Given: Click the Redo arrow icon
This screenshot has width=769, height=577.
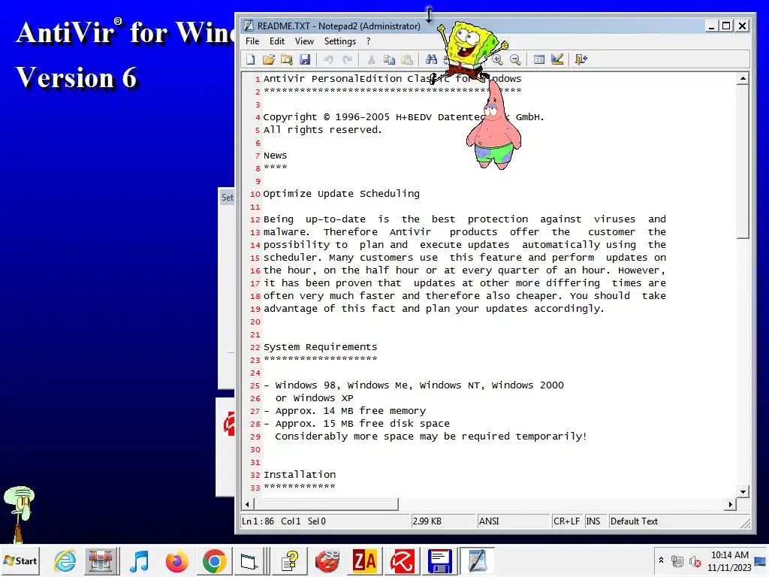Looking at the screenshot, I should [x=347, y=59].
